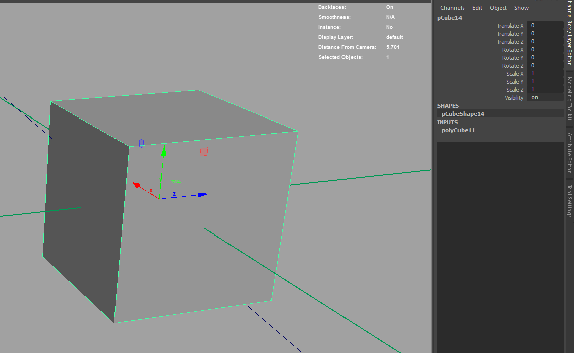Click the green Y-axis arrow handle
The width and height of the screenshot is (574, 353).
163,152
